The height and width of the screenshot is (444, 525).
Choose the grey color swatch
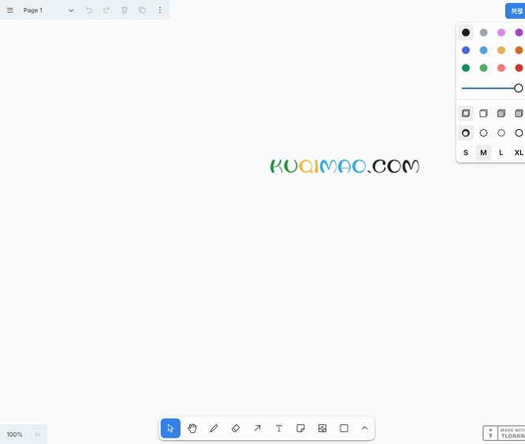pos(483,32)
